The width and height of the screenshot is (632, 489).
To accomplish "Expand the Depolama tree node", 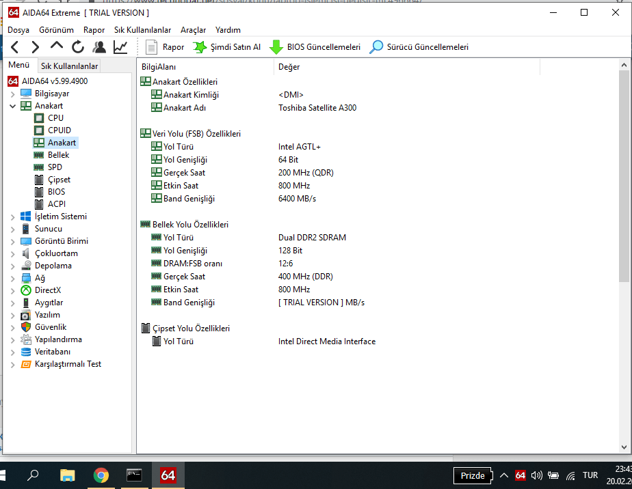I will tap(12, 266).
